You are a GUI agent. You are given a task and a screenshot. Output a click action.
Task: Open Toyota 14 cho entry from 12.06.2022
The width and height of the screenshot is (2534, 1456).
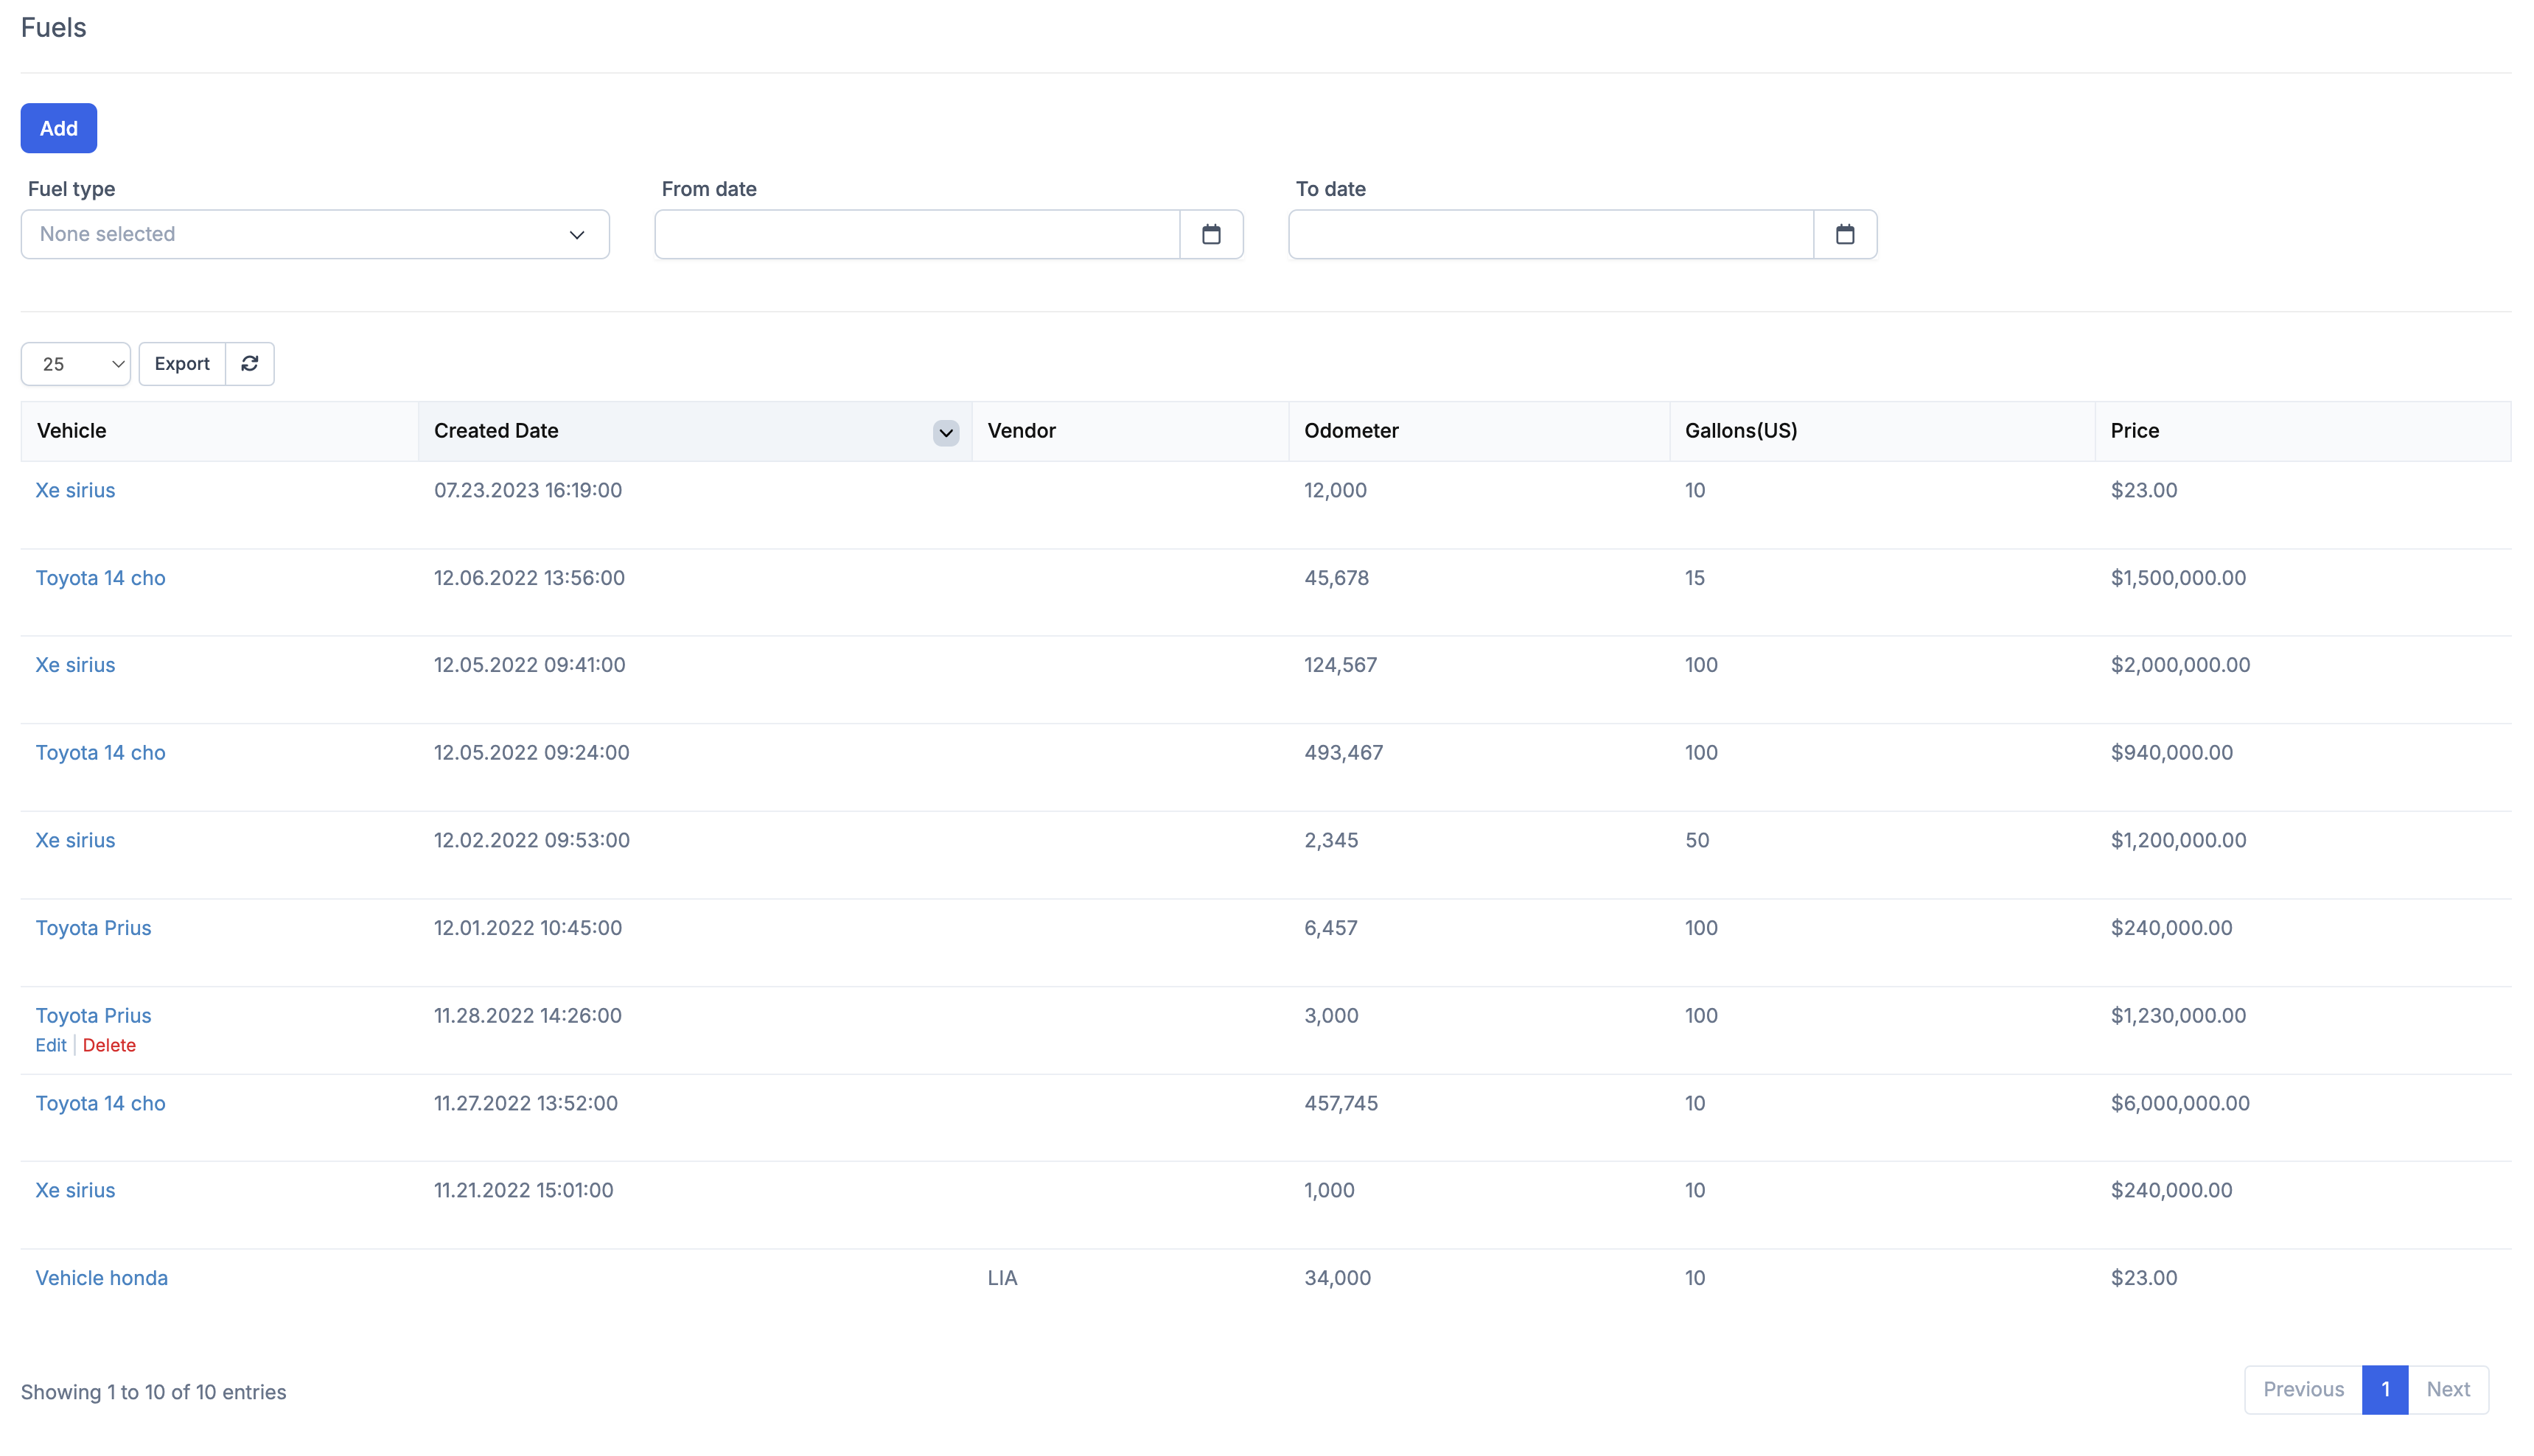coord(100,577)
